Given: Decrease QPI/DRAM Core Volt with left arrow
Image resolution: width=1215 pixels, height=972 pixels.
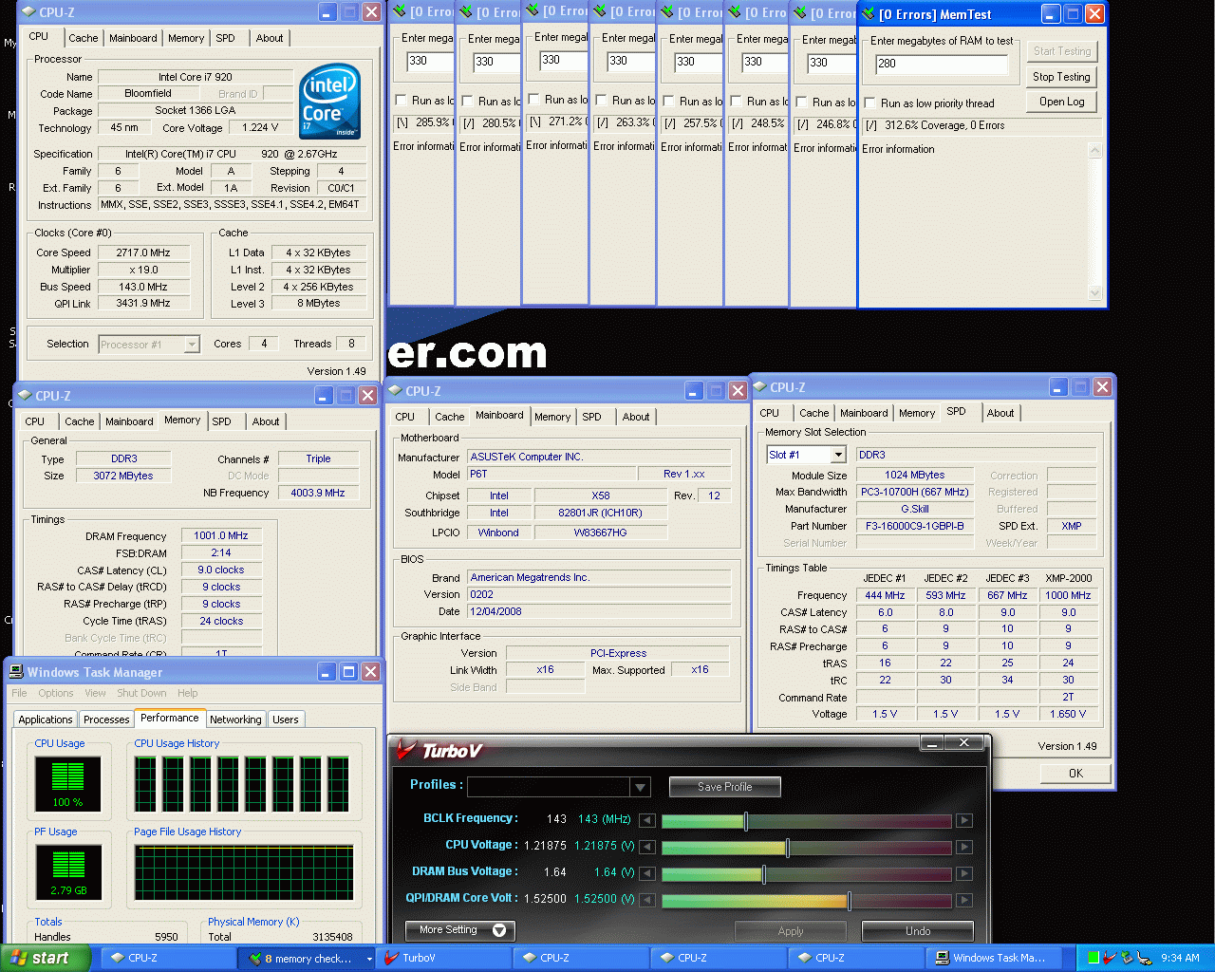Looking at the screenshot, I should tap(646, 900).
